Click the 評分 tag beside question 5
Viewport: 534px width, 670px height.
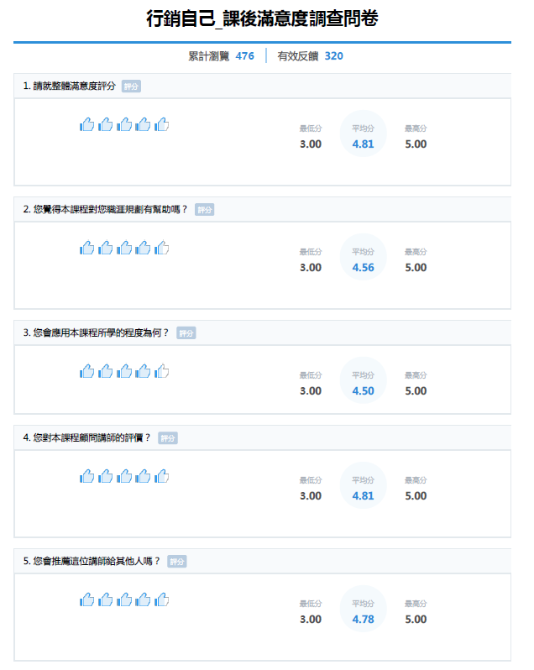(176, 562)
